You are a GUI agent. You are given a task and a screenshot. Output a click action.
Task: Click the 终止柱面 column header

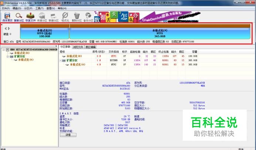164,51
